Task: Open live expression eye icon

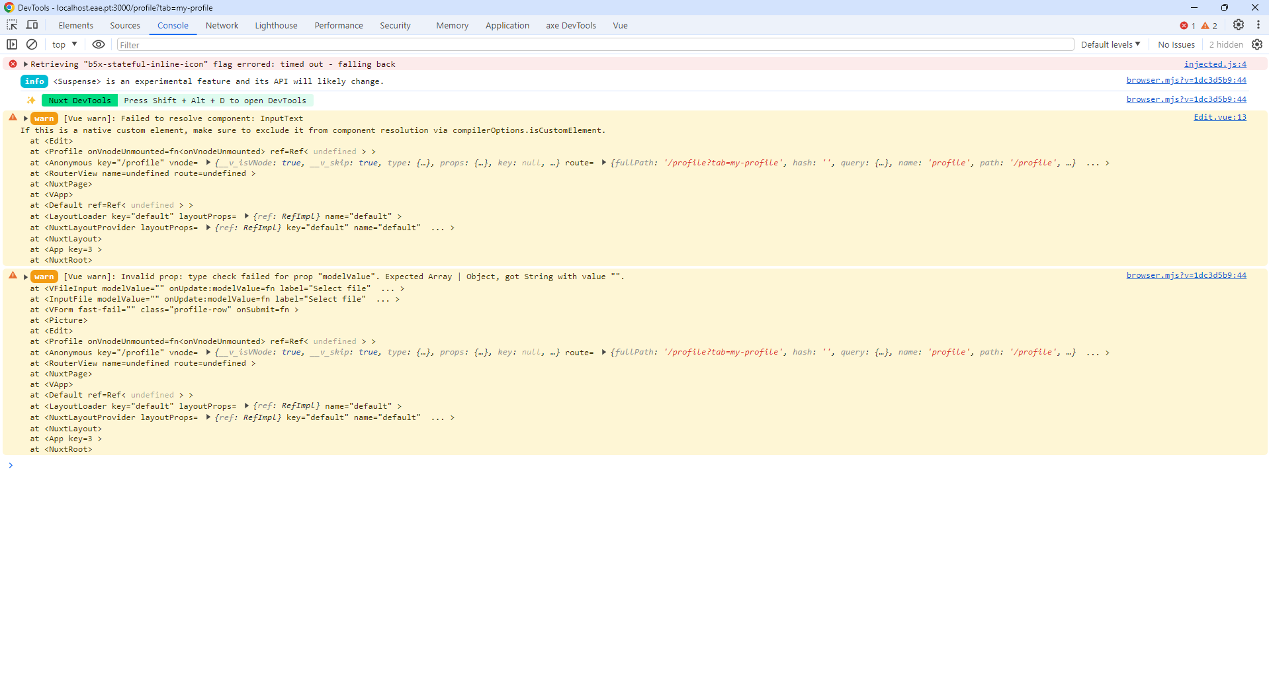Action: [x=99, y=44]
